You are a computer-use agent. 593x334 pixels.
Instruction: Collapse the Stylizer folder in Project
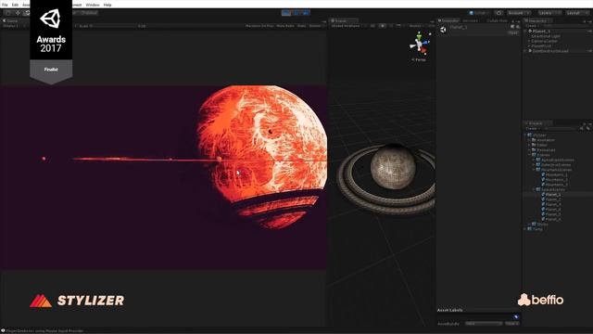click(x=525, y=135)
